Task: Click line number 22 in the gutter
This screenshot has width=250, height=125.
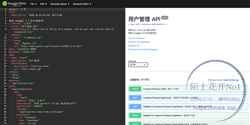Action: 5,72
